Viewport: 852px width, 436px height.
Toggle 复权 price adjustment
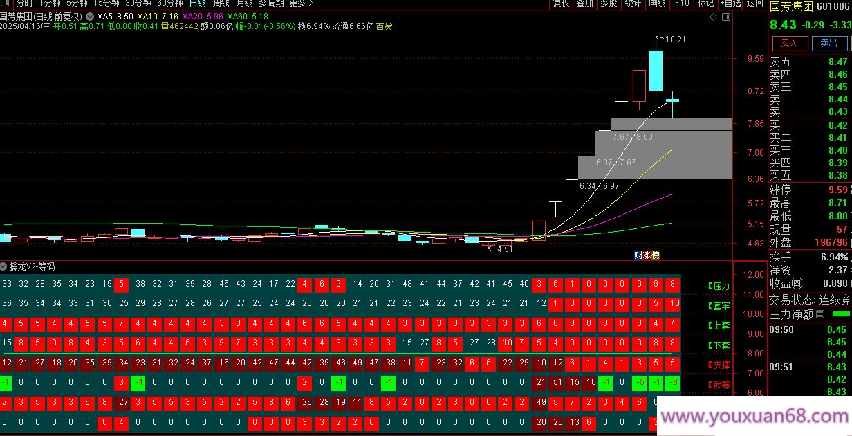[561, 3]
